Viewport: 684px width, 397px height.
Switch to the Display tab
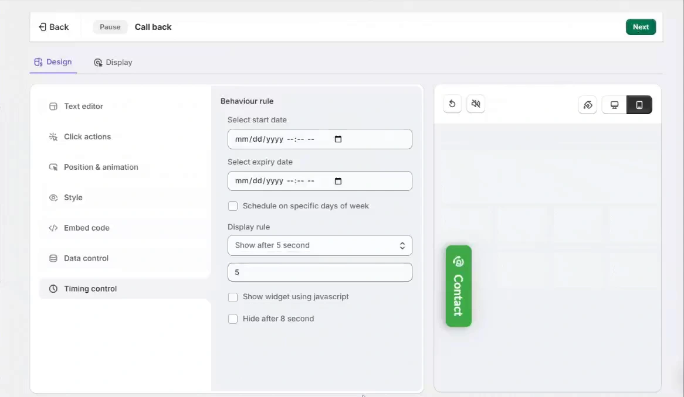coord(113,63)
